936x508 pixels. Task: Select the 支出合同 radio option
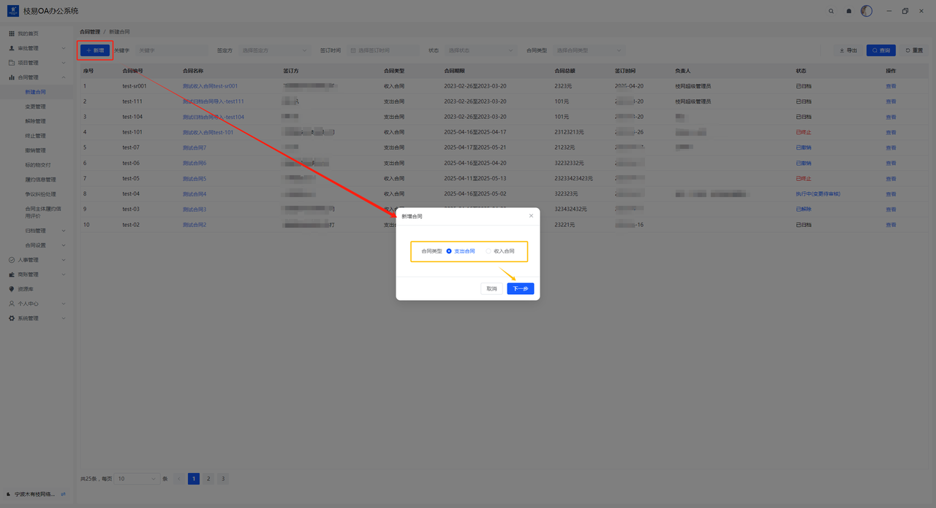pyautogui.click(x=449, y=251)
